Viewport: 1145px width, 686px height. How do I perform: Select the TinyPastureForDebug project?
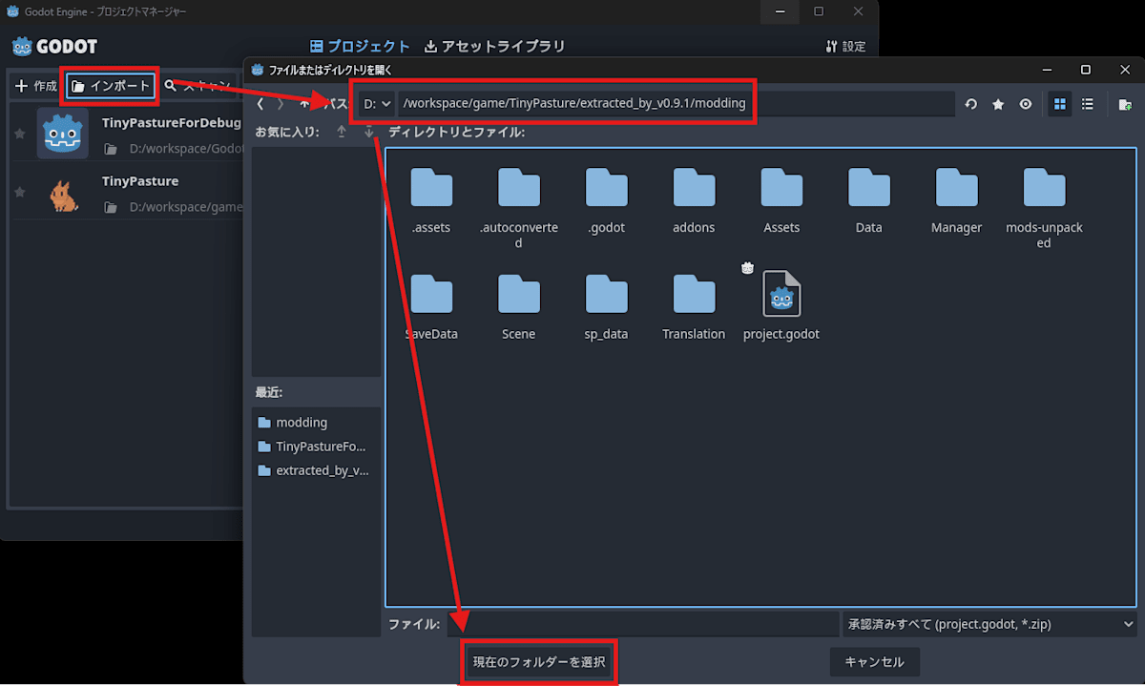[124, 135]
